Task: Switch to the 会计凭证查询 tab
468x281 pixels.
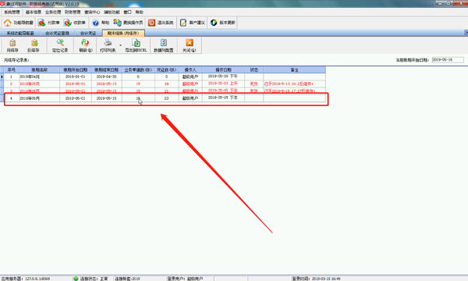Action: coord(57,33)
